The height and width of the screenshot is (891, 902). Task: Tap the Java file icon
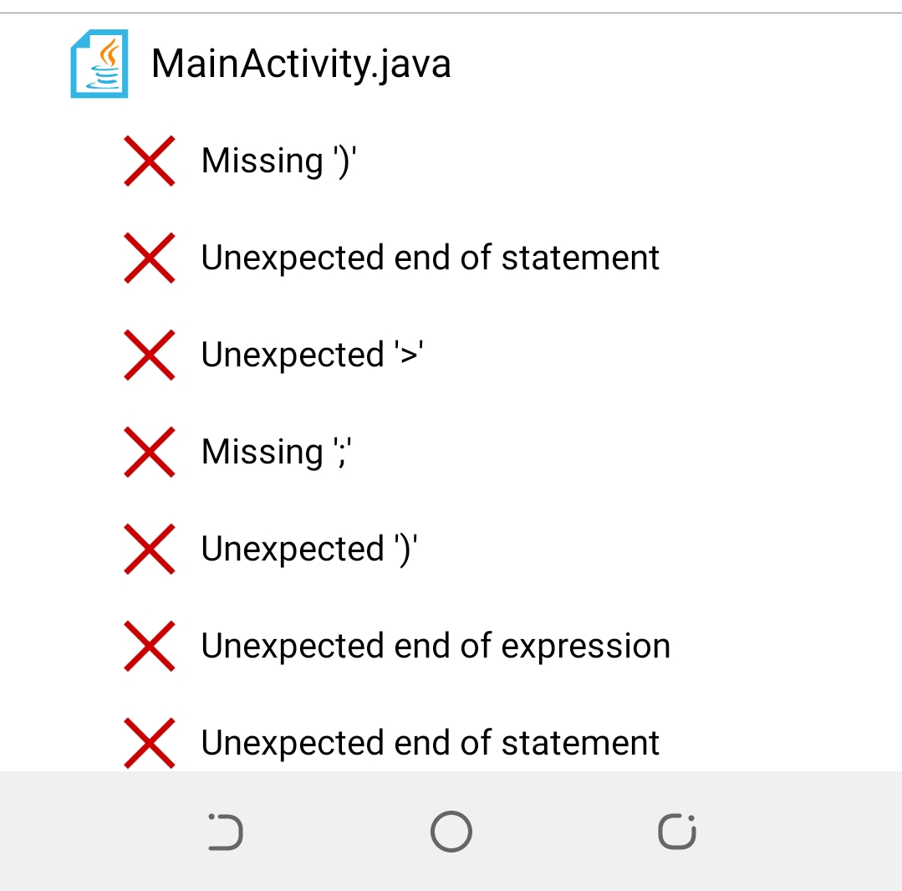point(99,64)
